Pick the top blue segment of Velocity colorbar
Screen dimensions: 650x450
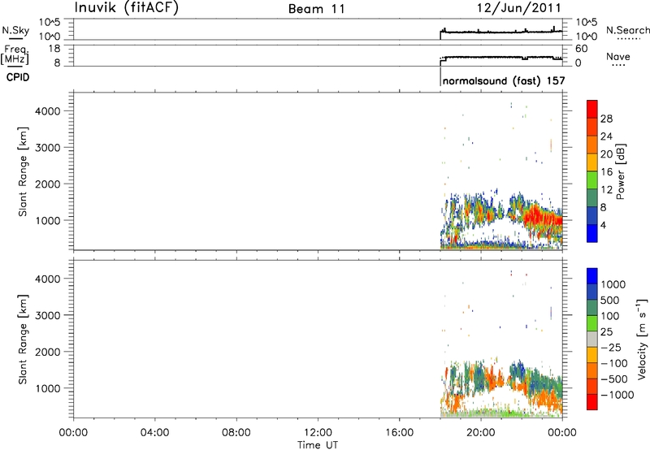(592, 276)
